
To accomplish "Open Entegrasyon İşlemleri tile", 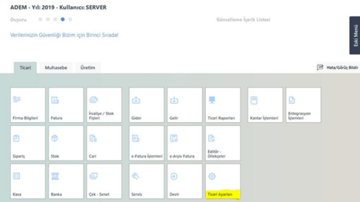I will [x=303, y=105].
